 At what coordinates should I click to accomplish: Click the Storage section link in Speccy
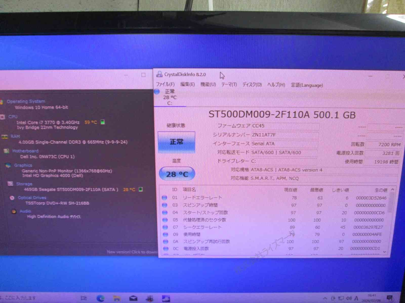[24, 184]
